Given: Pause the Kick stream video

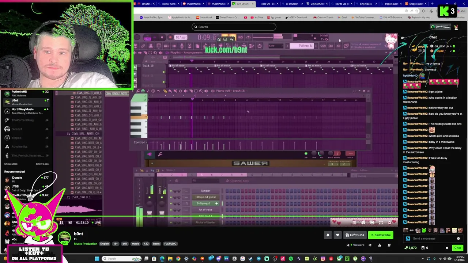Looking at the screenshot, I should 61,222.
